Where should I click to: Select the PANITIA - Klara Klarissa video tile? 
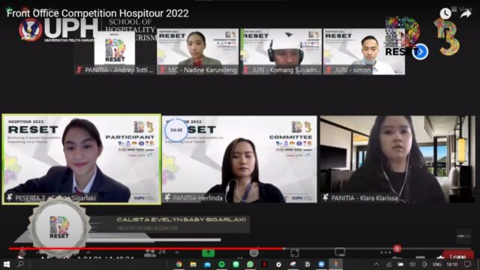click(x=397, y=159)
